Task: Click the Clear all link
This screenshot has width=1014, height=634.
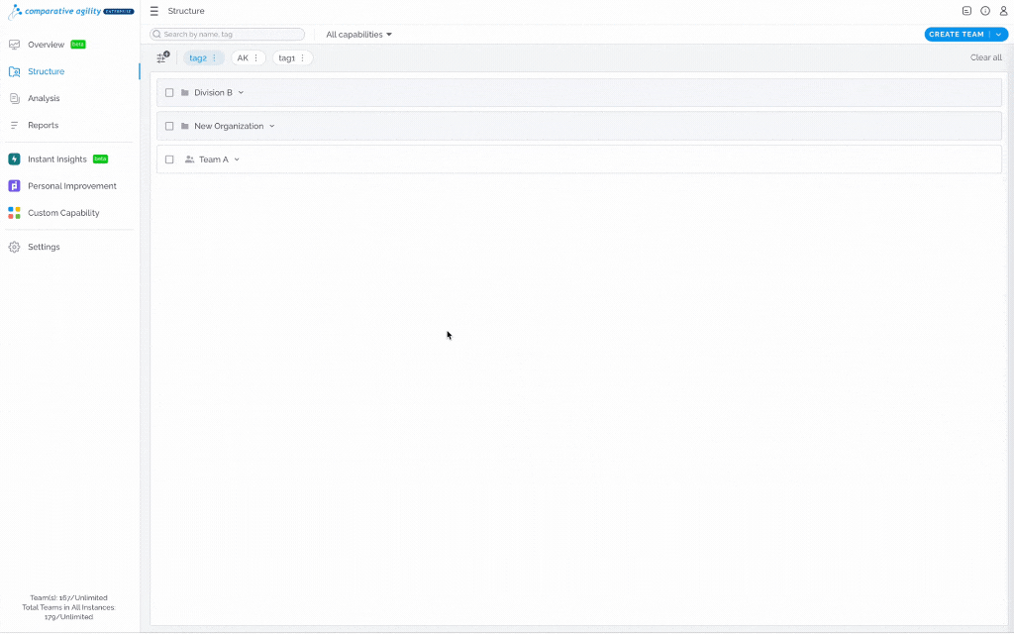Action: (985, 57)
